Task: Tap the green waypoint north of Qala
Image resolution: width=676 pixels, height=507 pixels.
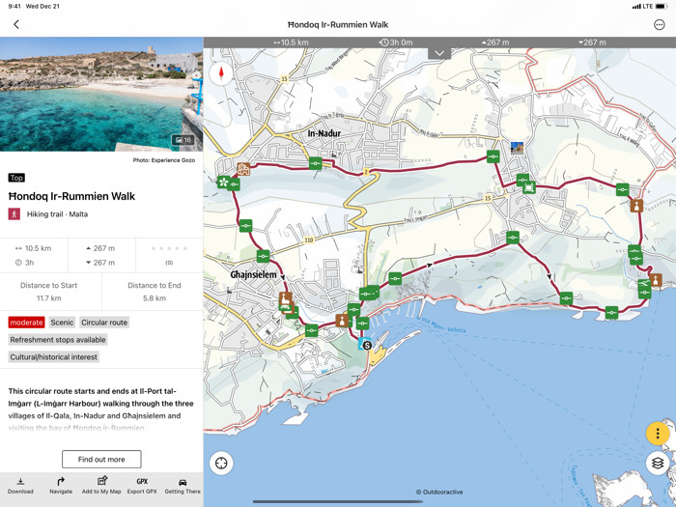Action: pyautogui.click(x=493, y=156)
